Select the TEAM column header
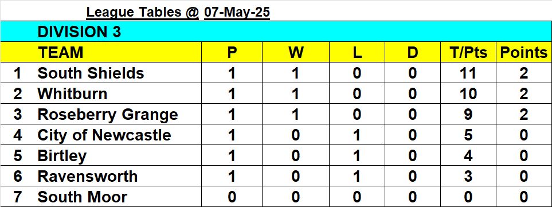This screenshot has height=207, width=552. click(x=61, y=52)
